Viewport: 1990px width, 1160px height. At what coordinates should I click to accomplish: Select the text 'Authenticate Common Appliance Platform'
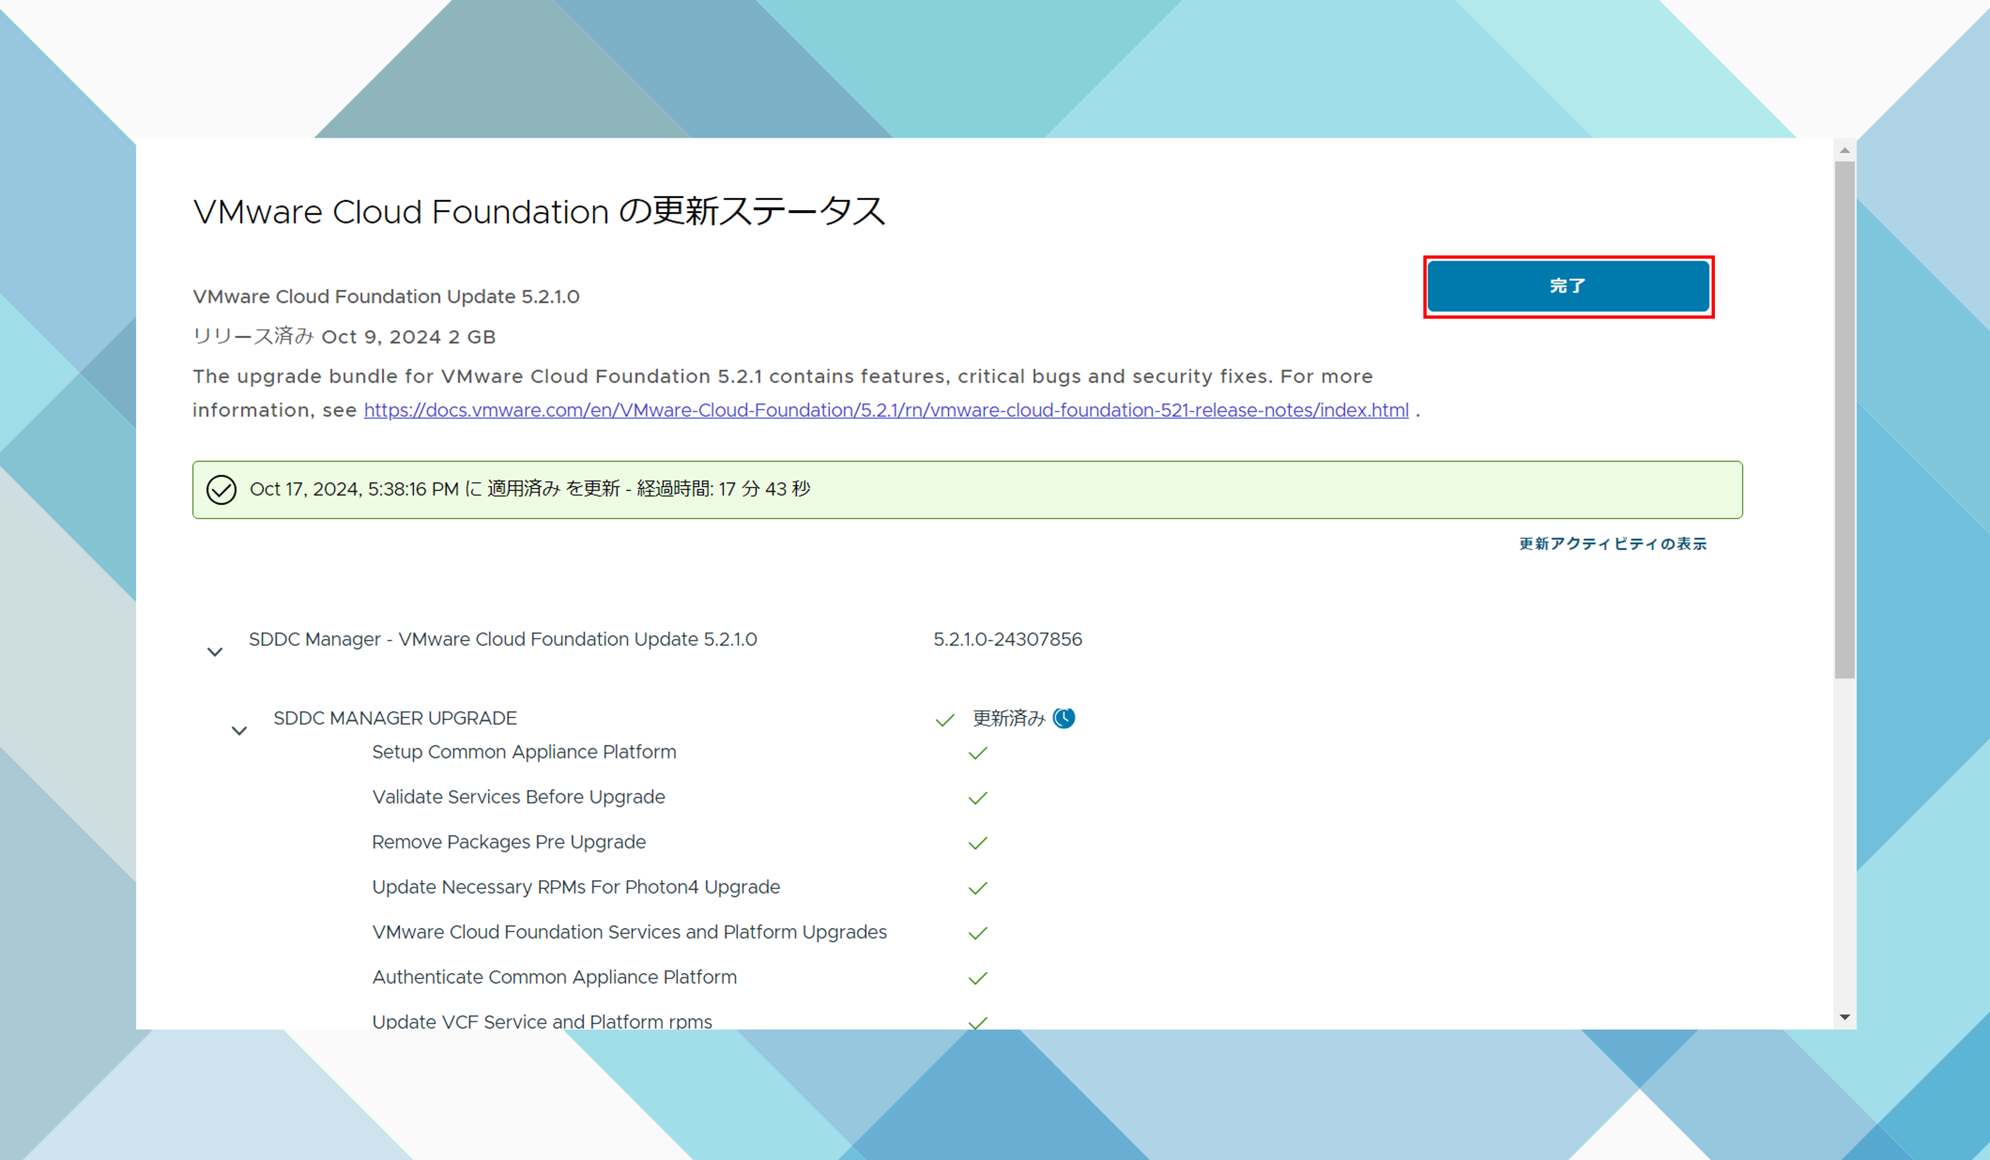[x=554, y=977]
